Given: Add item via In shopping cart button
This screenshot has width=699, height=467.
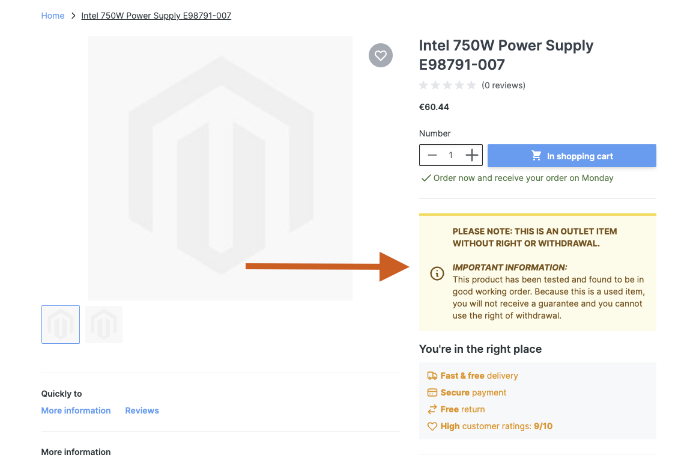Looking at the screenshot, I should click(572, 156).
